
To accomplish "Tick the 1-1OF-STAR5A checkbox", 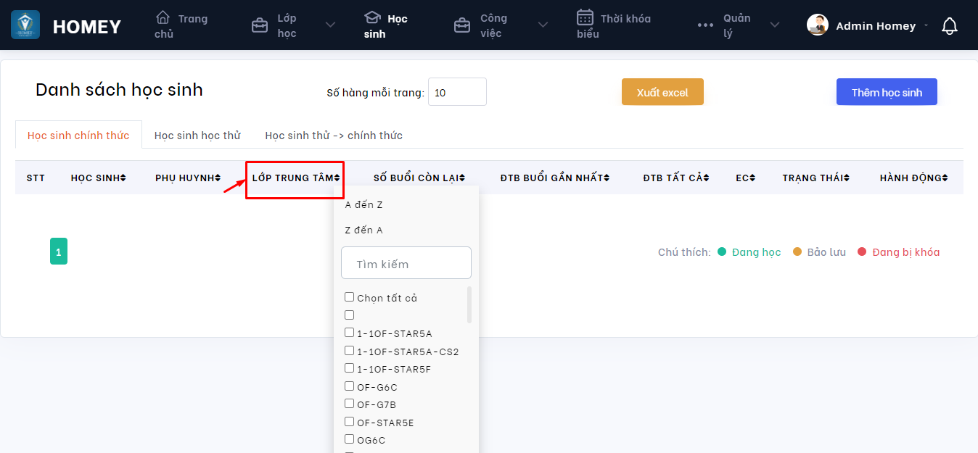I will pyautogui.click(x=349, y=333).
